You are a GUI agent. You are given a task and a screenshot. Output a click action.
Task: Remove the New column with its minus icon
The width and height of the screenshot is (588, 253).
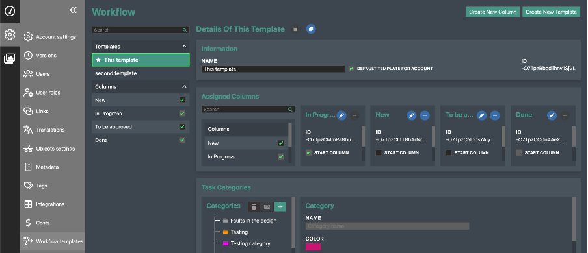pos(425,115)
